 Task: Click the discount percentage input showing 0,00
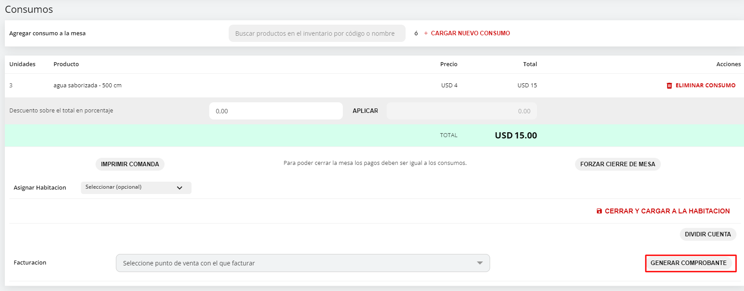[276, 111]
